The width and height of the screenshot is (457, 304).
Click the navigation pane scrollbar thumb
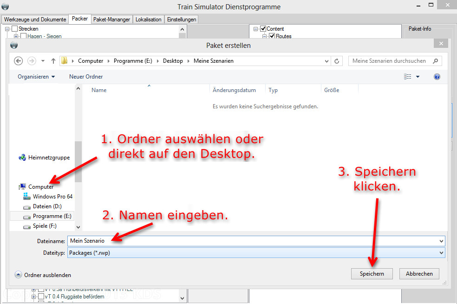[78, 162]
